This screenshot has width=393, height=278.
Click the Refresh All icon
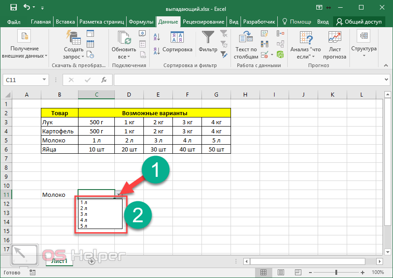[x=123, y=41]
